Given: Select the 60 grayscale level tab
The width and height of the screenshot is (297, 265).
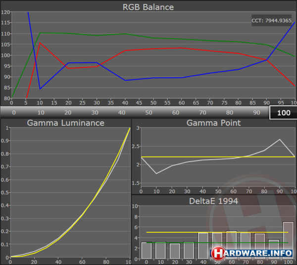Looking at the screenshot, I should [x=176, y=112].
